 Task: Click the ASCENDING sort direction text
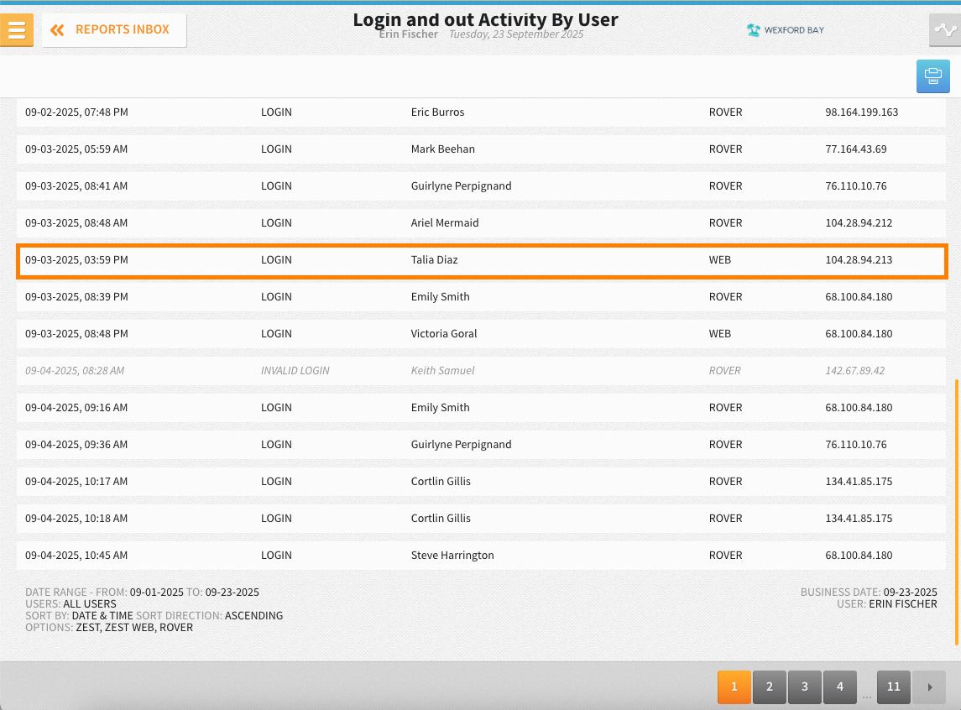(253, 616)
